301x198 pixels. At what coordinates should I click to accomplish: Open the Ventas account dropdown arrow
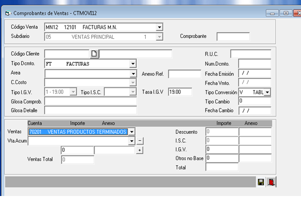[132, 132]
